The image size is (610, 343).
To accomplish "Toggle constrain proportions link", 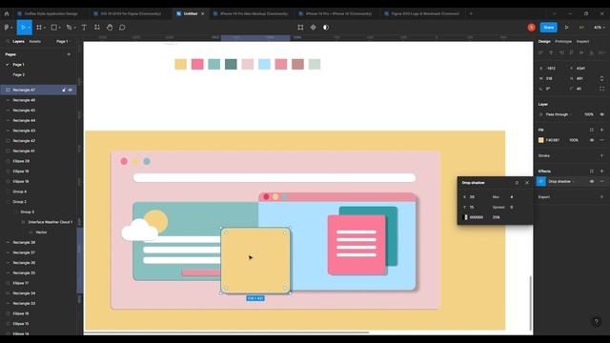I will (x=601, y=78).
